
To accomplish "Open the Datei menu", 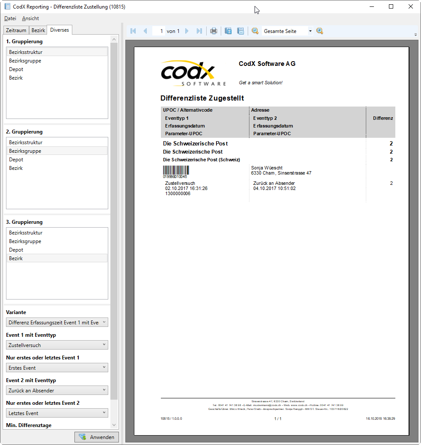I will 10,18.
